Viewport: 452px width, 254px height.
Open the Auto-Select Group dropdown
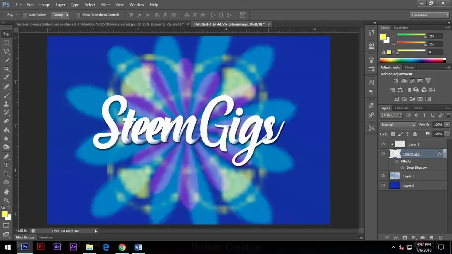point(60,15)
